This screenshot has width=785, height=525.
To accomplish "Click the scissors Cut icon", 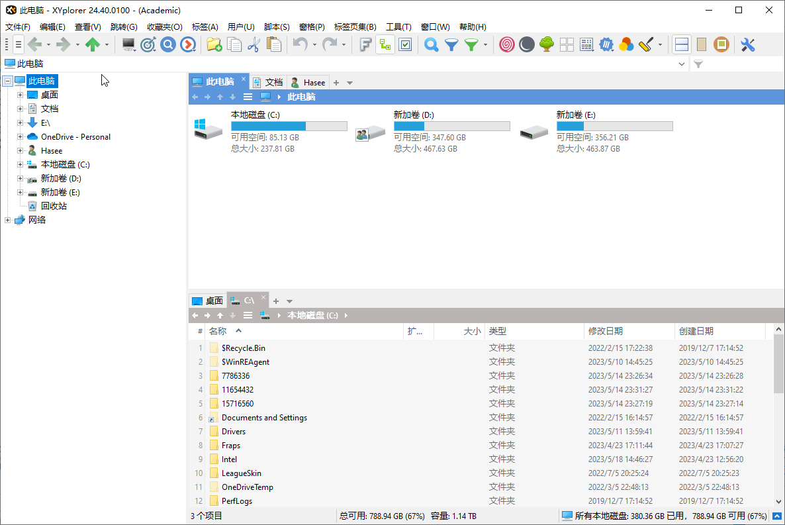I will click(x=254, y=44).
